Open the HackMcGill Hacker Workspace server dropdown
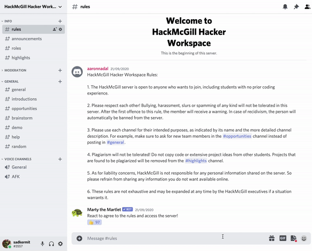Viewport: 312px width, 251px height. (33, 7)
